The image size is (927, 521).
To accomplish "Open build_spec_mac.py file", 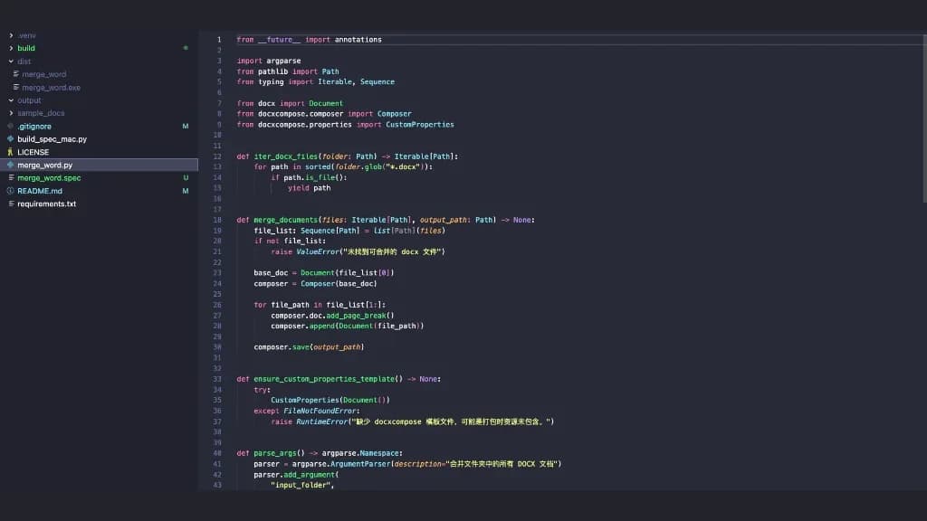I will (x=52, y=139).
